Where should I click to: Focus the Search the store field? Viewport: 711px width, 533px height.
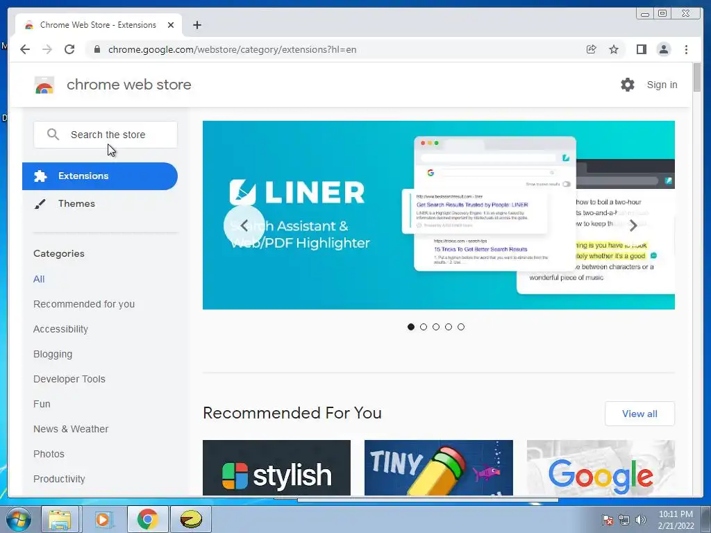coord(106,134)
